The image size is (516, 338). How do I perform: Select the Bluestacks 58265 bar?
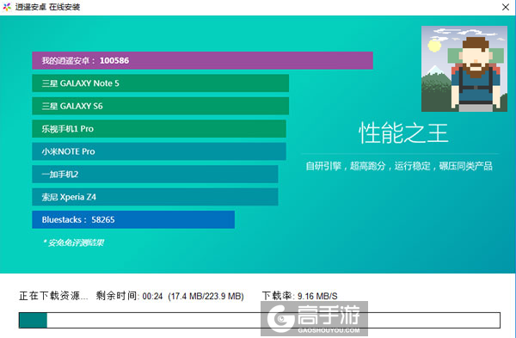(x=133, y=219)
